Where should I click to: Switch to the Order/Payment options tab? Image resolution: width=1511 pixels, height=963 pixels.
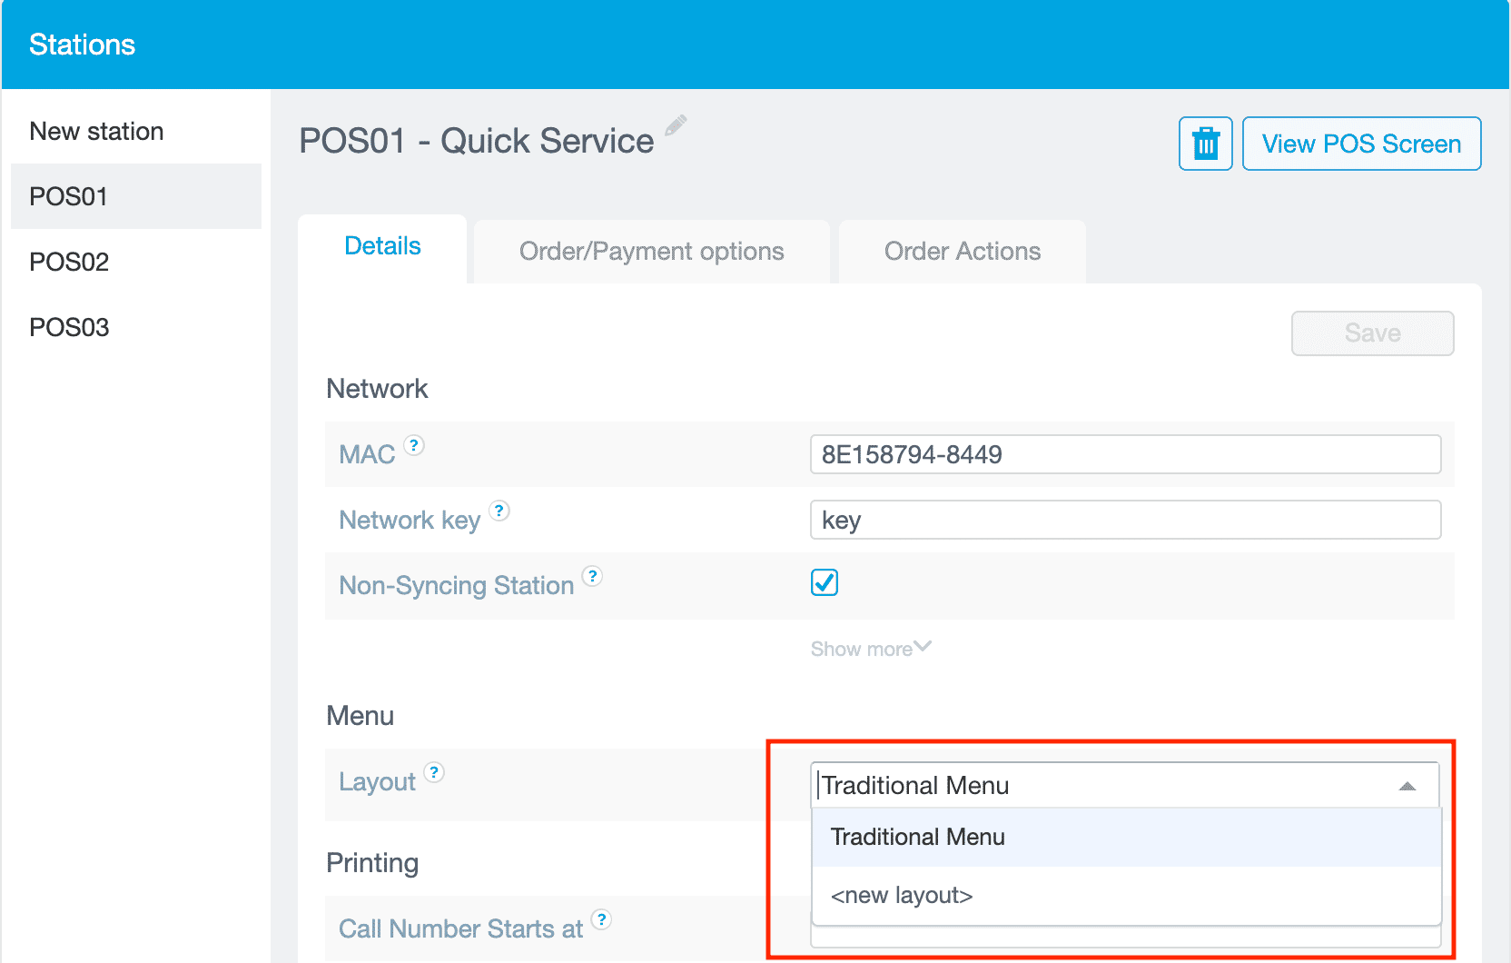point(651,252)
